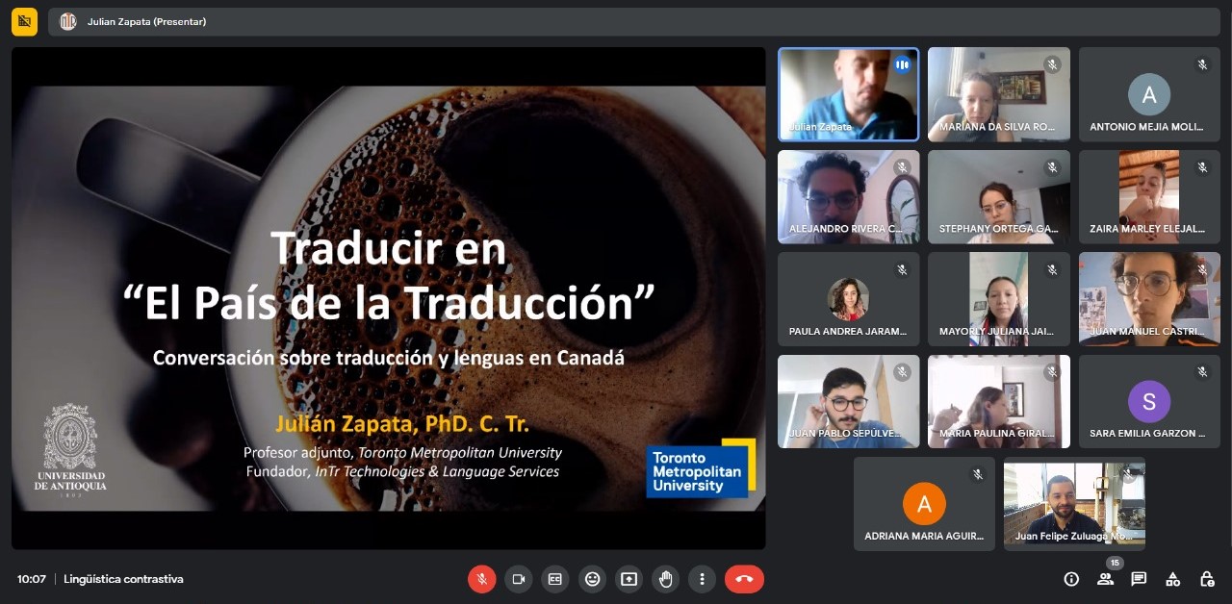Click muted mic icon on Juan Pablo's tile

click(x=902, y=372)
